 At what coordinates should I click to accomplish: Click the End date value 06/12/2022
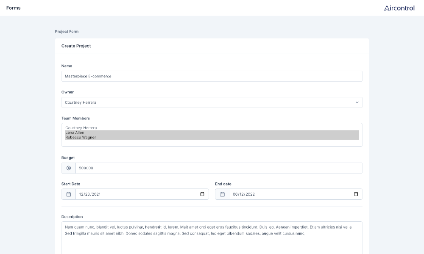(x=243, y=194)
